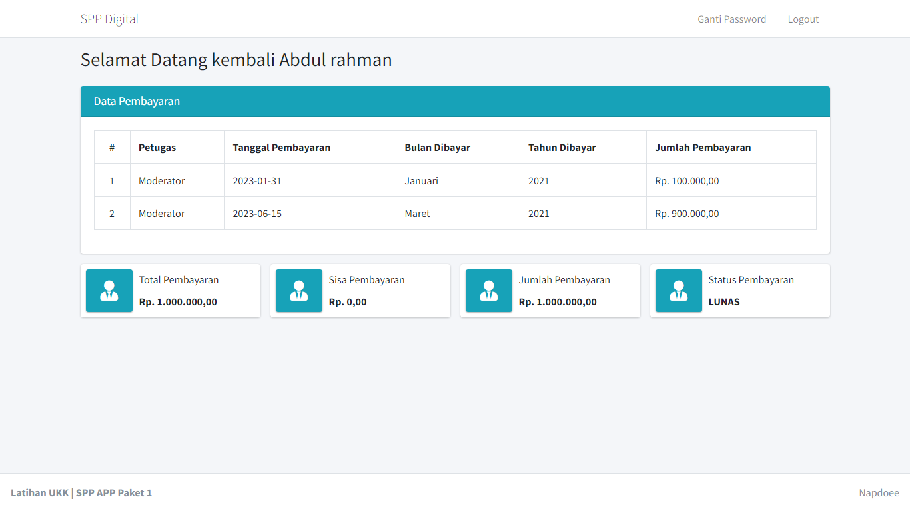Click the Data Pembayaran card header

point(455,102)
